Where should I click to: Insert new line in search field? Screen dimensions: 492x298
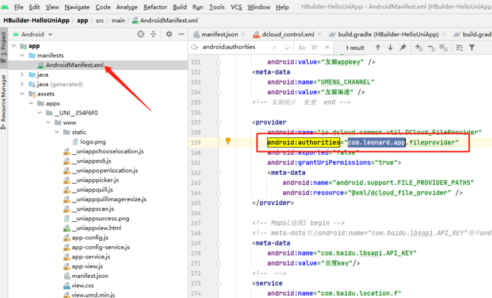[x=287, y=47]
